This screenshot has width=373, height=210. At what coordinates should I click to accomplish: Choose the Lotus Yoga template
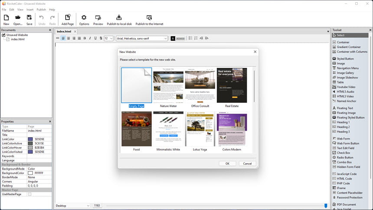pos(200,131)
